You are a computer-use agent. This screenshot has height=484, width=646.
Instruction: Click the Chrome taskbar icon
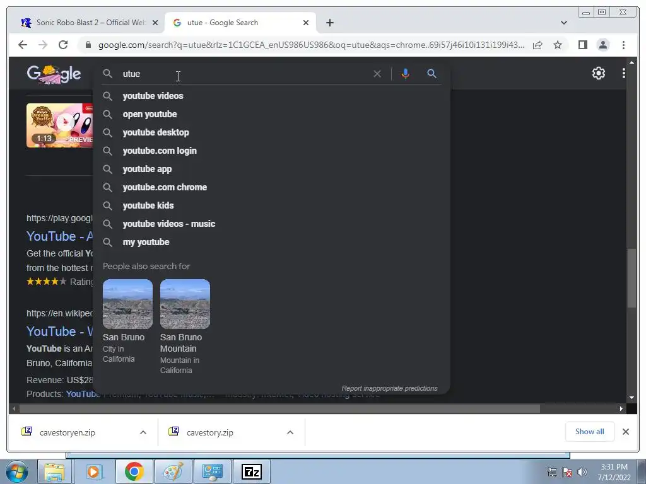pyautogui.click(x=134, y=471)
